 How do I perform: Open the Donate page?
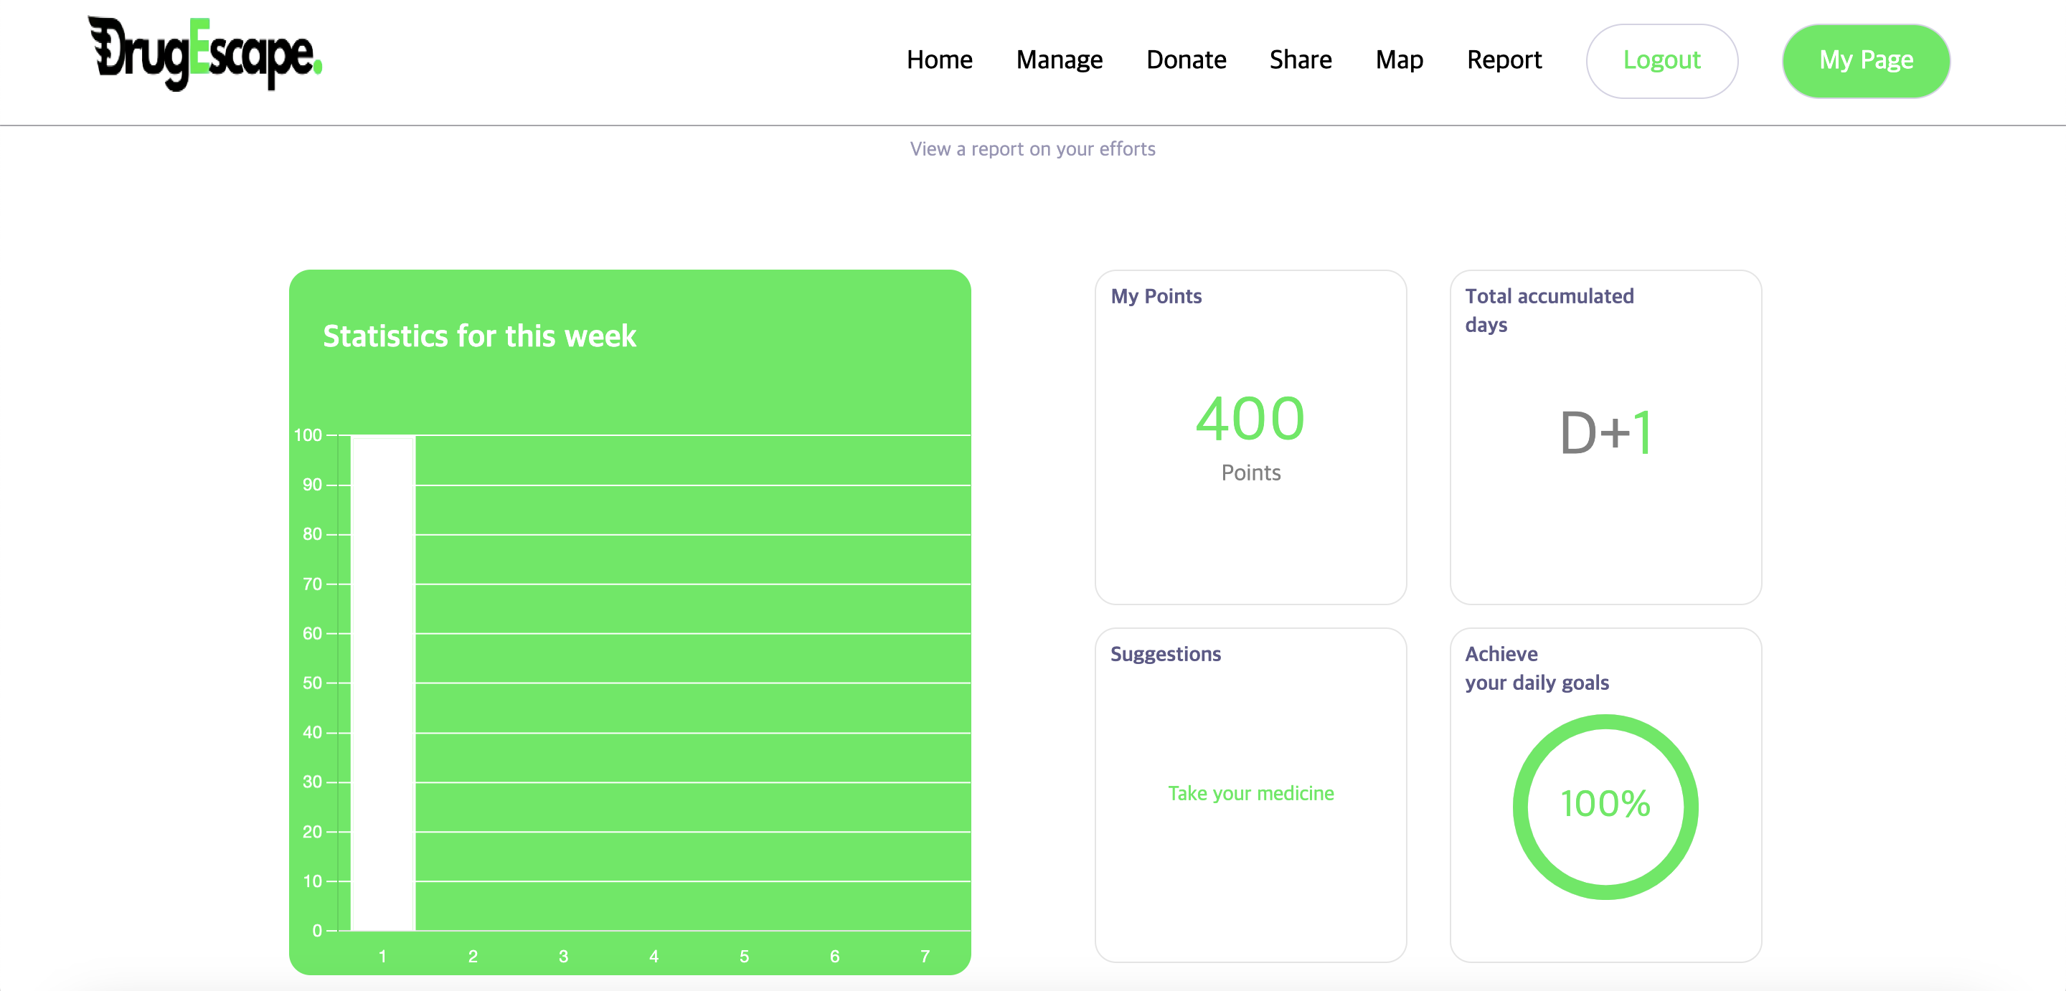coord(1187,60)
